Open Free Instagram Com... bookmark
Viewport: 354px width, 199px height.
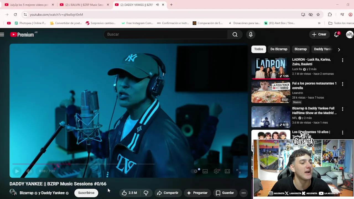pyautogui.click(x=137, y=23)
